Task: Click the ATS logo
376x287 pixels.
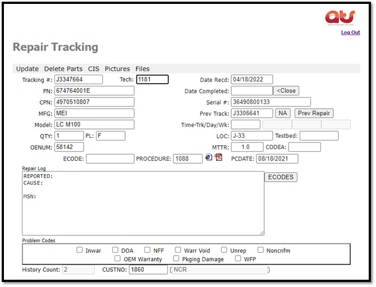Action: 340,17
